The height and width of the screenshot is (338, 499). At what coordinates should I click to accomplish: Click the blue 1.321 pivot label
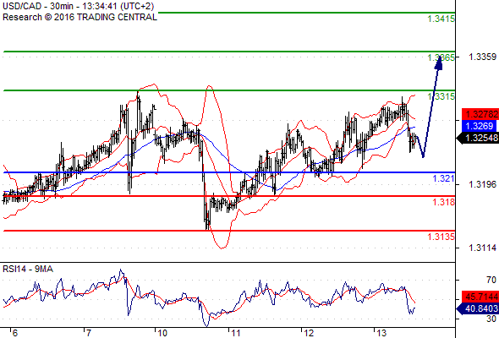(x=444, y=178)
